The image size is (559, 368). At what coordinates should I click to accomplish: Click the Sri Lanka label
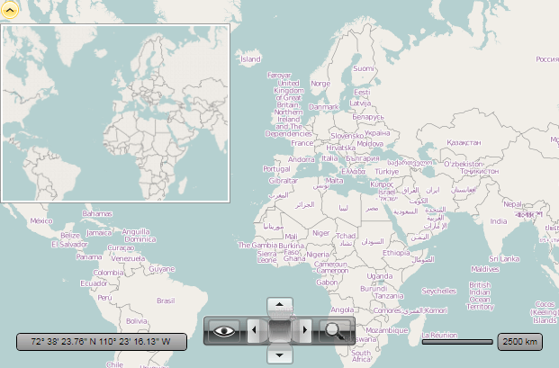(x=504, y=258)
